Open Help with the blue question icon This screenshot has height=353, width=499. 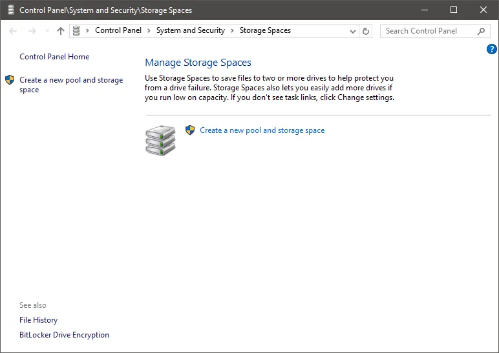(492, 49)
